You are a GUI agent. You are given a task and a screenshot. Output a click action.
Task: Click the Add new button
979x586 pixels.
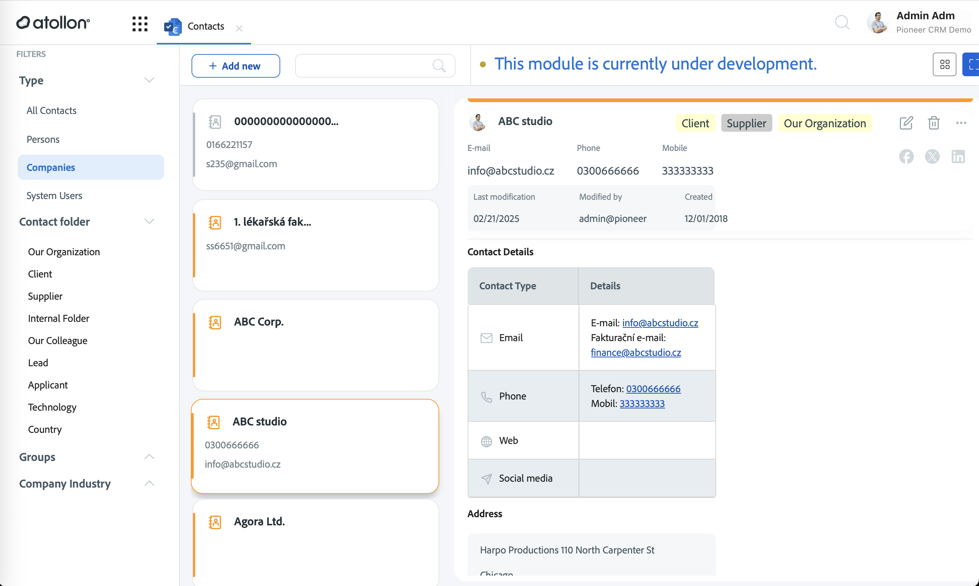tap(236, 66)
